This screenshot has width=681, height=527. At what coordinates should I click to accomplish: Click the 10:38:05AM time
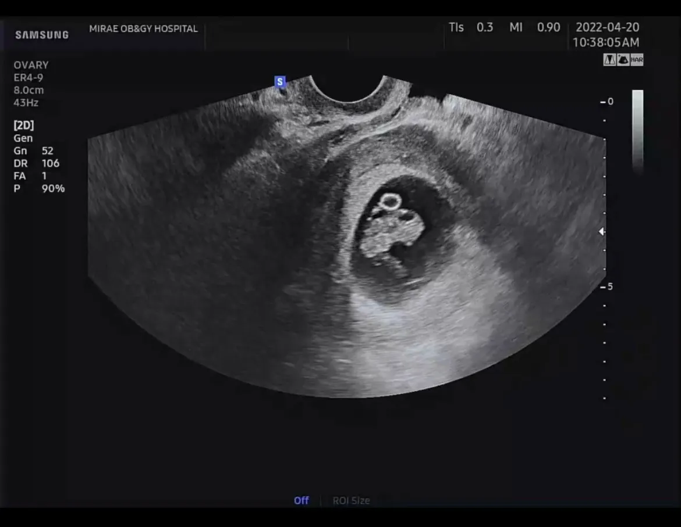click(x=606, y=42)
